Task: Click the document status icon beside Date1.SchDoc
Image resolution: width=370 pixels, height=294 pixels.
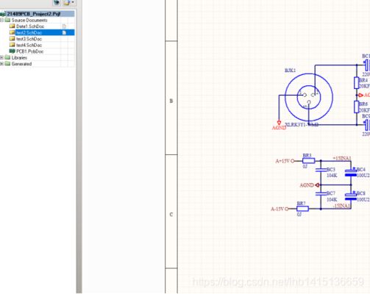Action: [x=64, y=26]
